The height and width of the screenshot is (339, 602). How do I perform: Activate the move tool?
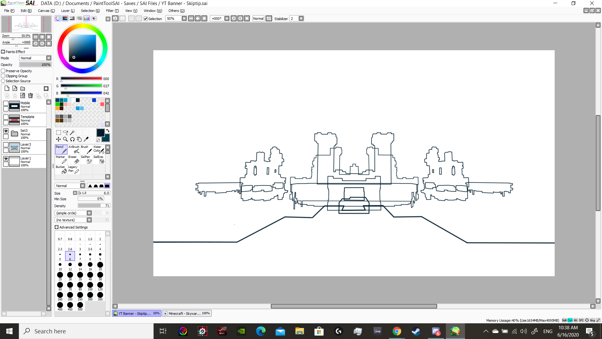tap(59, 139)
